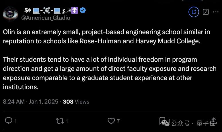Like the tweet with the heart icon
This screenshot has width=222, height=132.
(x=111, y=121)
